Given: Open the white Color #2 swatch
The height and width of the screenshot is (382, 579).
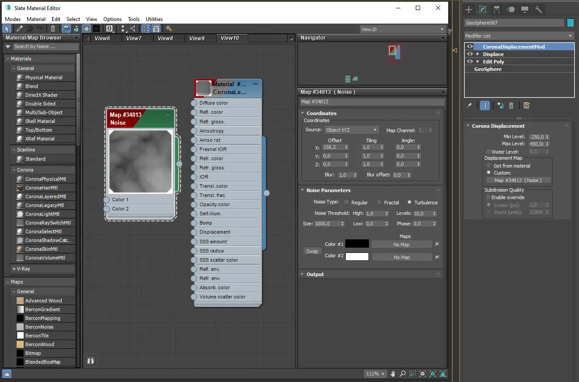Looking at the screenshot, I should (x=357, y=256).
